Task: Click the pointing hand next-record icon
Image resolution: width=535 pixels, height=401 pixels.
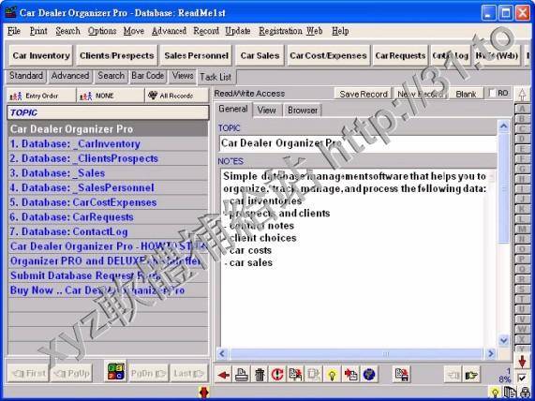Action: [x=471, y=375]
